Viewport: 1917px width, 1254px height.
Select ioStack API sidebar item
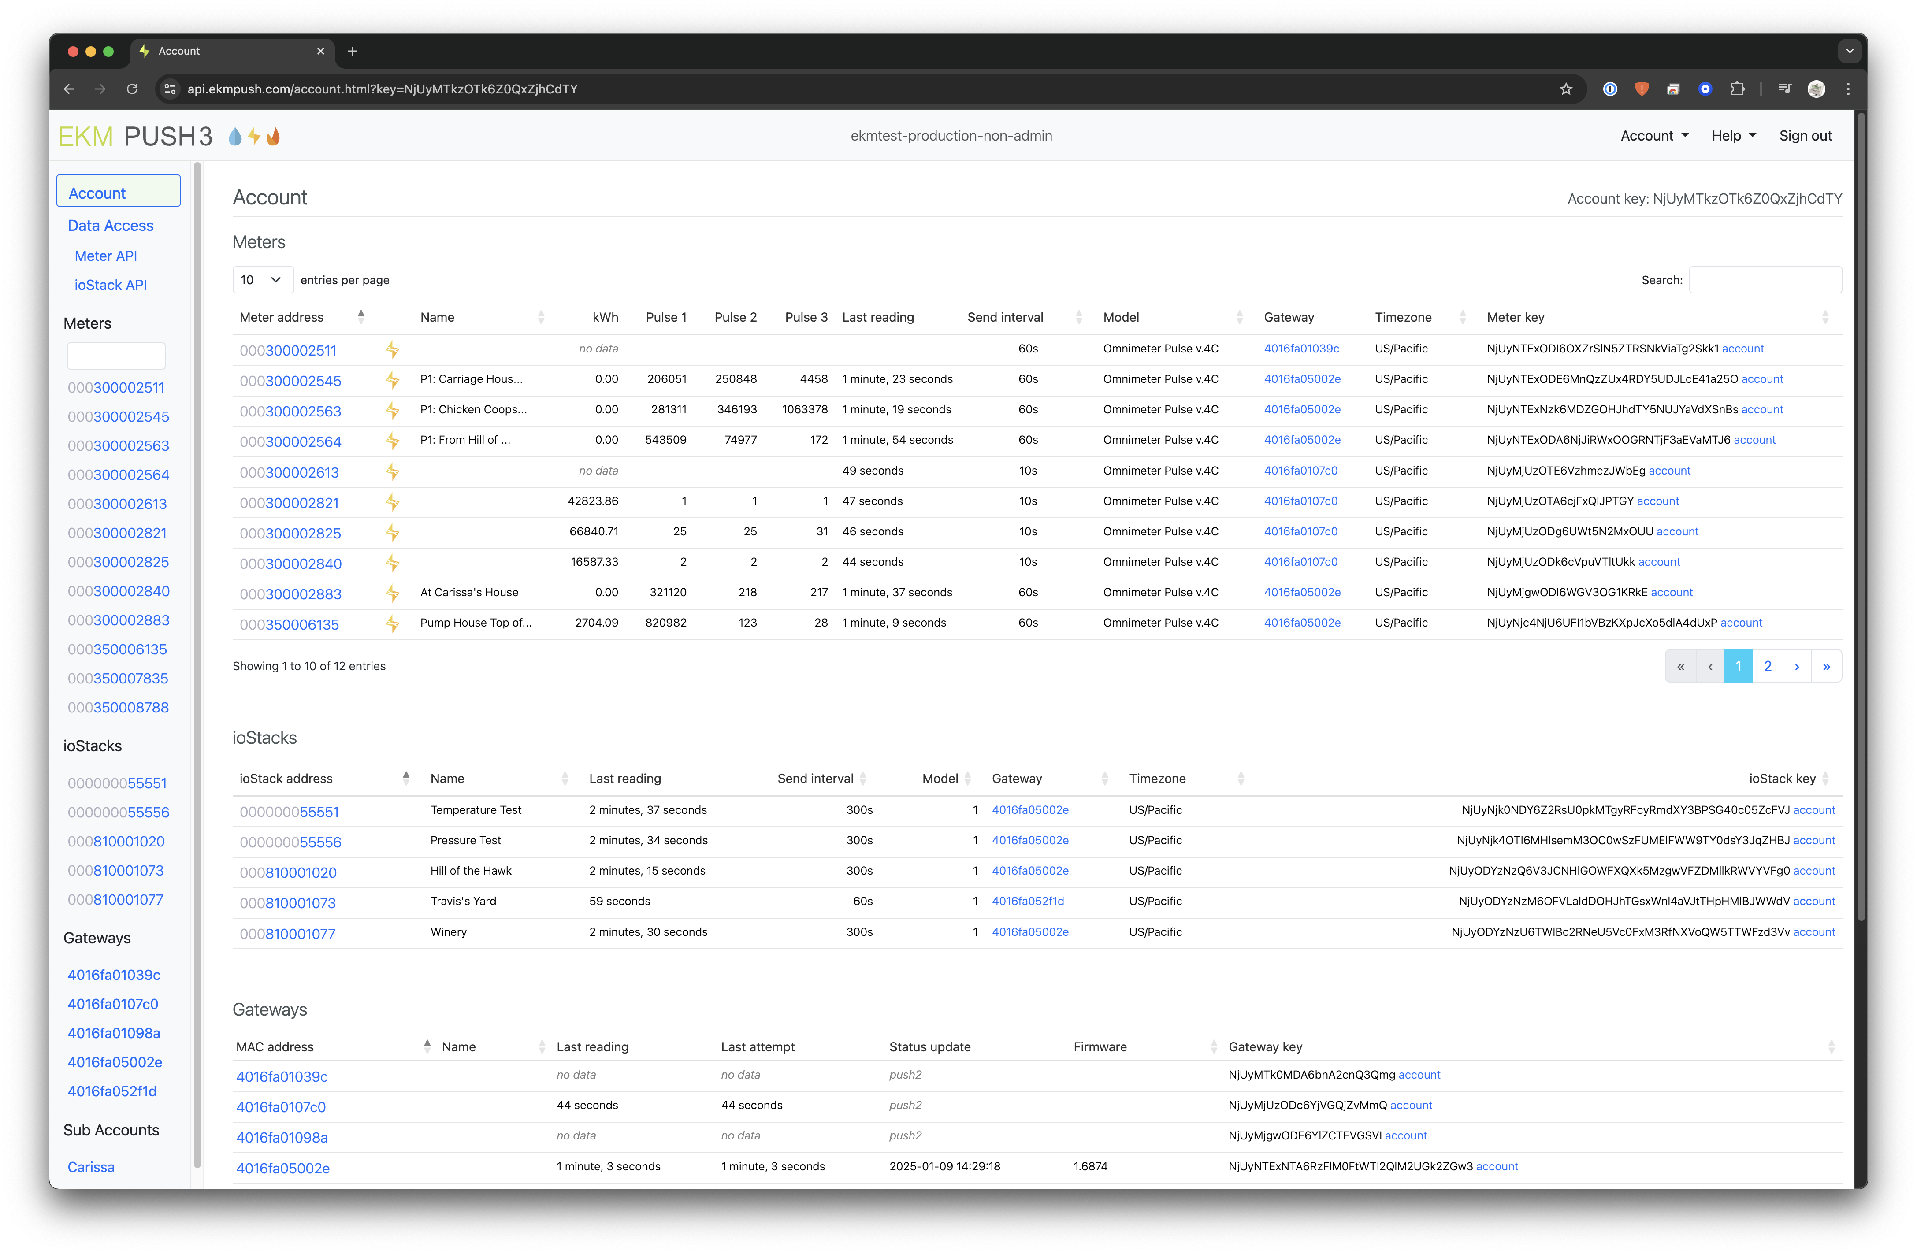[x=110, y=285]
